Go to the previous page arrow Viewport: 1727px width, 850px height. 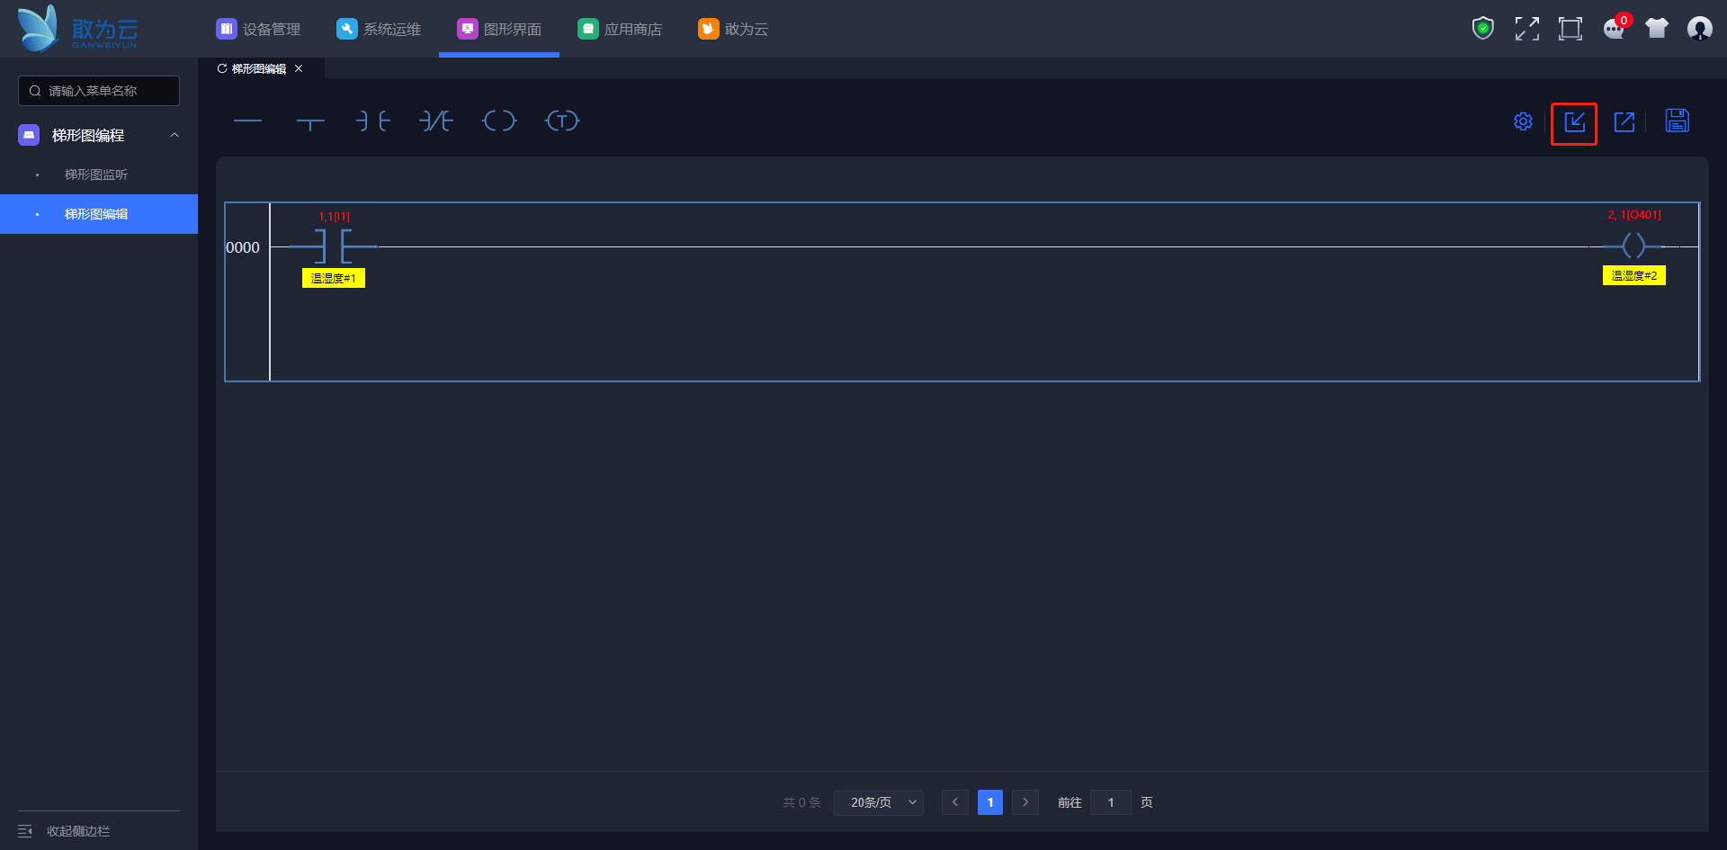[955, 802]
